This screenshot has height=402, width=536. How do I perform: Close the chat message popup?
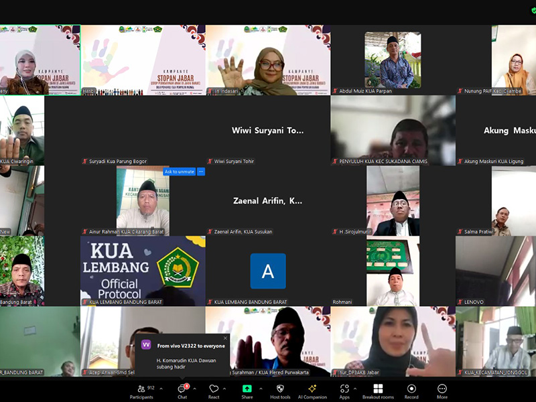225,338
